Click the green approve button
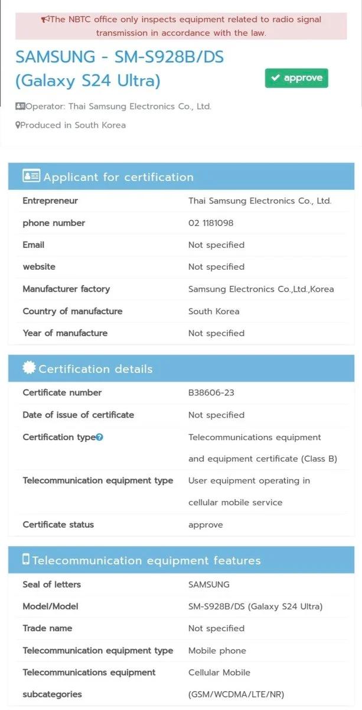 (296, 78)
